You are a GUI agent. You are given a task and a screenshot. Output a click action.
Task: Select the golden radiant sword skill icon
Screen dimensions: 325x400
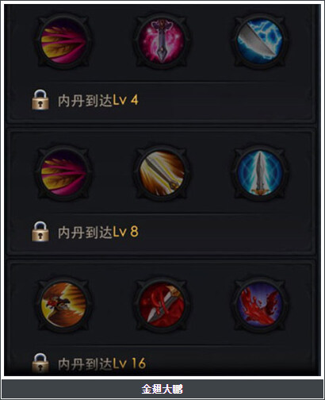pos(162,172)
